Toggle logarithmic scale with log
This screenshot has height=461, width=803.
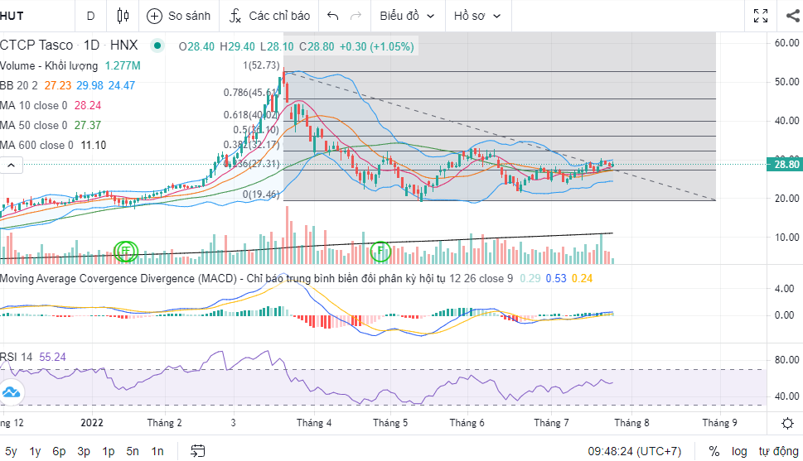pyautogui.click(x=739, y=451)
